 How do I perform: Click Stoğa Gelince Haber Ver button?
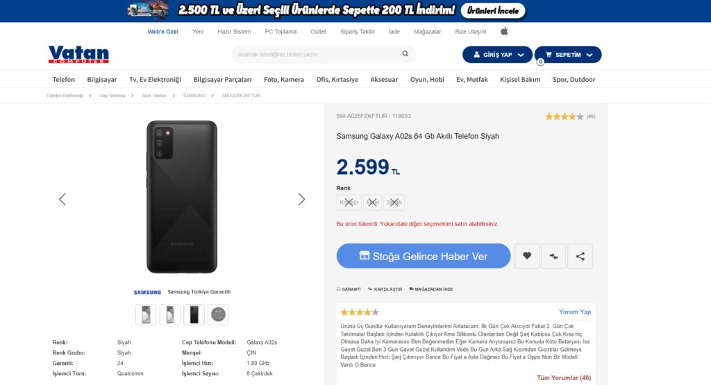[424, 256]
